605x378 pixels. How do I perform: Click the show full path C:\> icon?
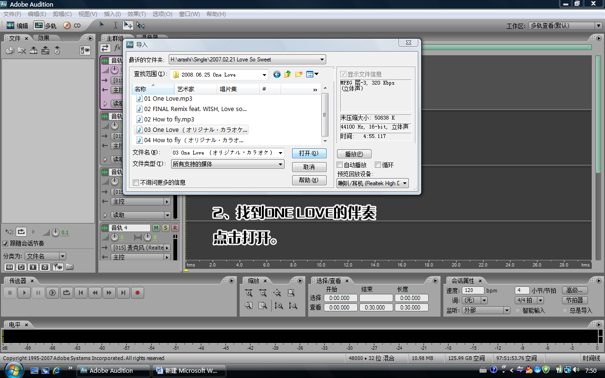pos(69,267)
